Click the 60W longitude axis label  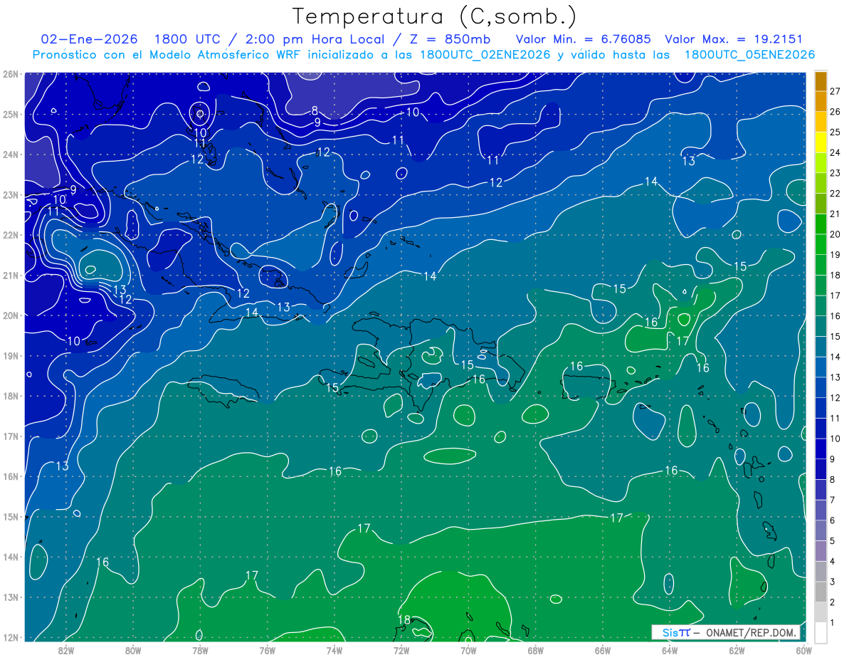[803, 650]
